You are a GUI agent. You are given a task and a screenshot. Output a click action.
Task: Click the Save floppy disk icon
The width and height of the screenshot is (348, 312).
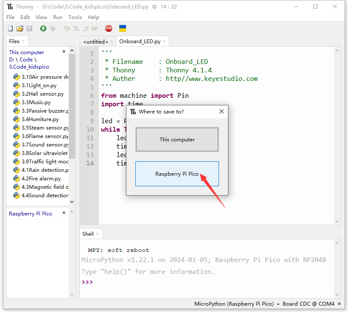[29, 28]
